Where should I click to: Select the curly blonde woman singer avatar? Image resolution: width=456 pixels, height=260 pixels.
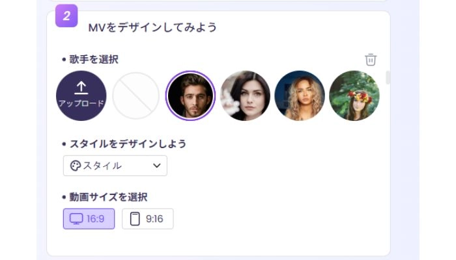(x=300, y=96)
